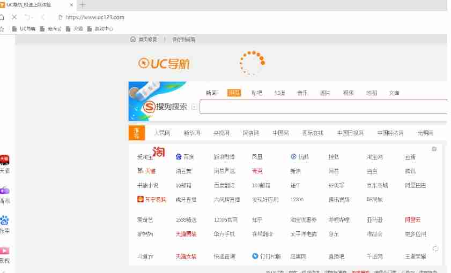Open a new browser tab
The width and height of the screenshot is (451, 273).
82,5
